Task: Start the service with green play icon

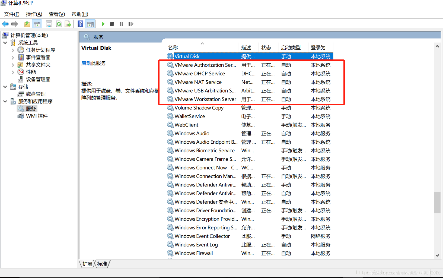Action: [103, 24]
